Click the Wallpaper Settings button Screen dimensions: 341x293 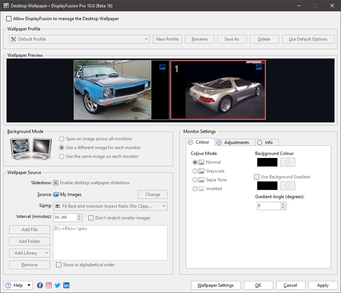216,285
